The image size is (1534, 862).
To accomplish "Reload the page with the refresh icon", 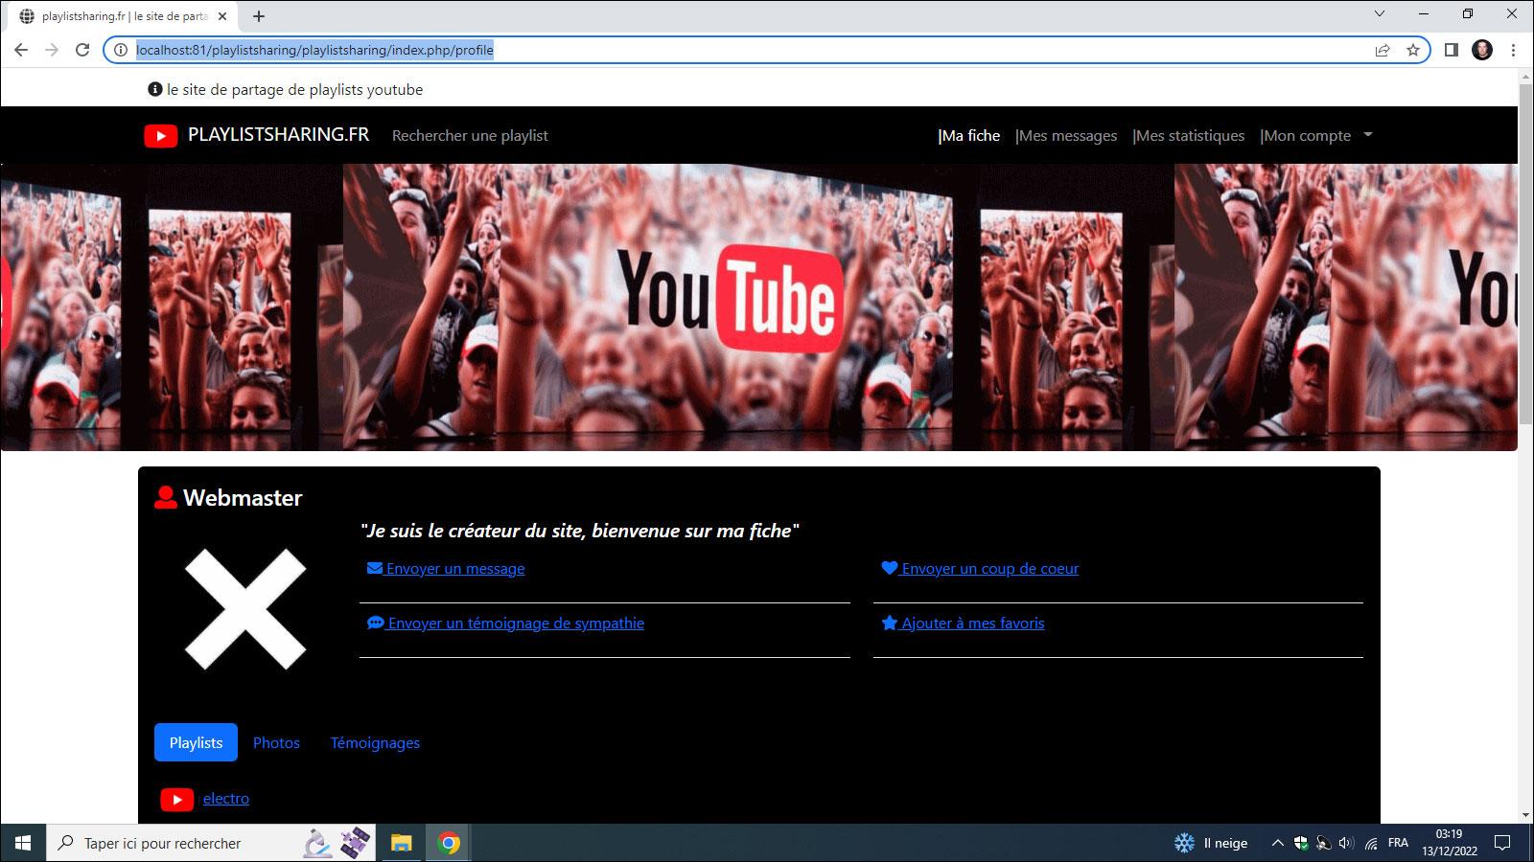I will tap(82, 50).
